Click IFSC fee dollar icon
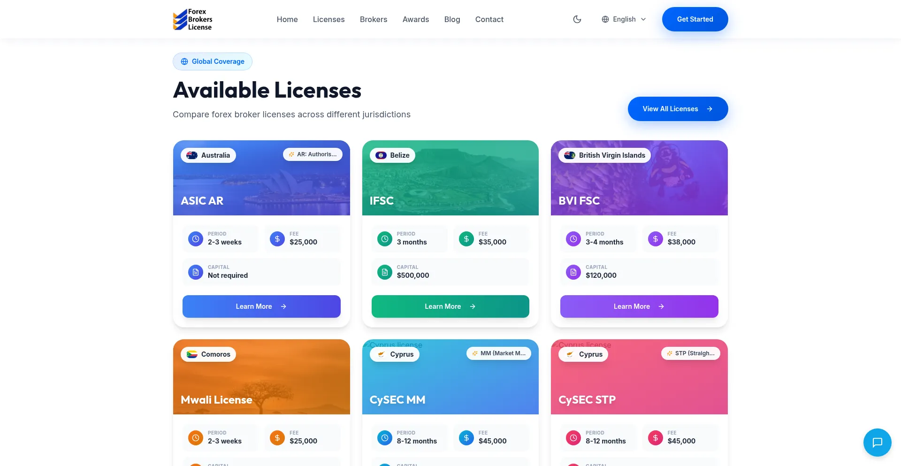Viewport: 901px width, 466px height. (466, 239)
